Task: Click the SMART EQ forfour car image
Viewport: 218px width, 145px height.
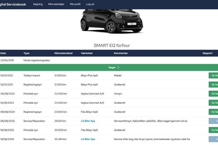Action: pyautogui.click(x=112, y=21)
